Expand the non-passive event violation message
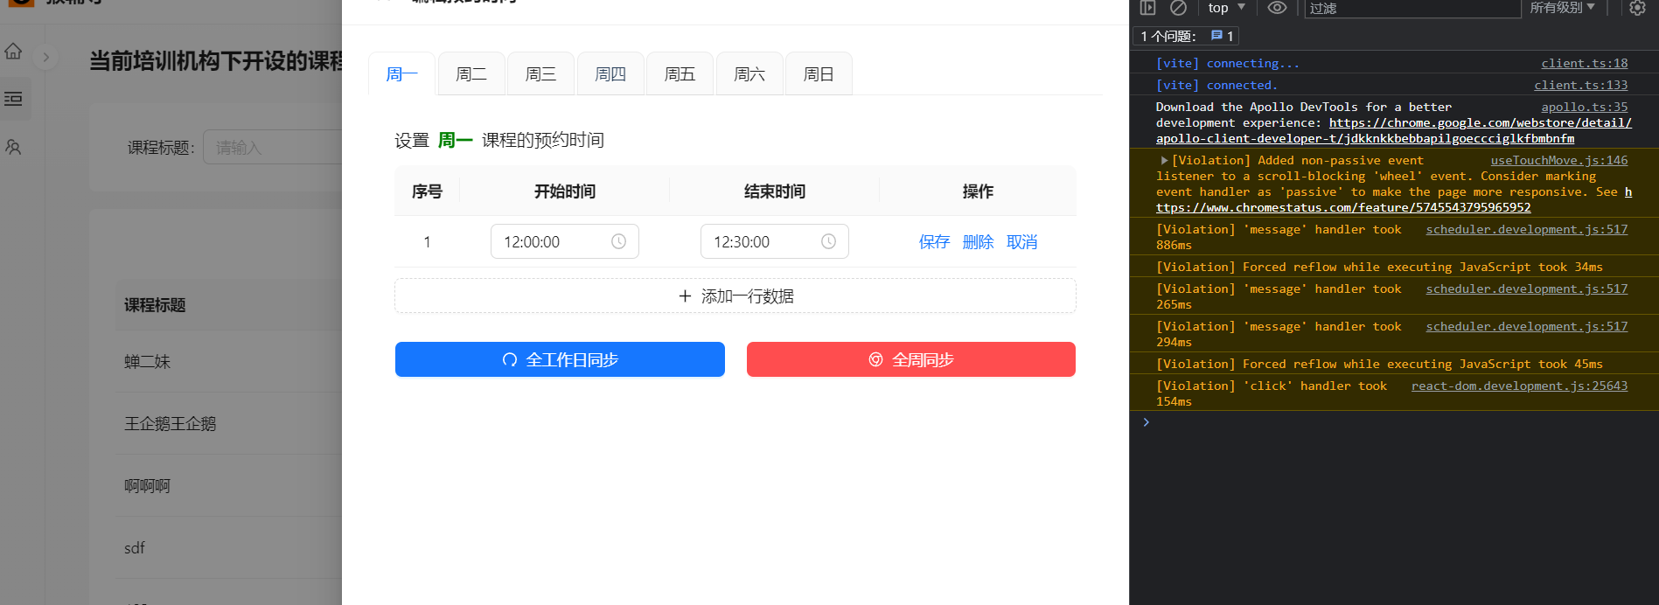Image resolution: width=1659 pixels, height=605 pixels. tap(1164, 160)
